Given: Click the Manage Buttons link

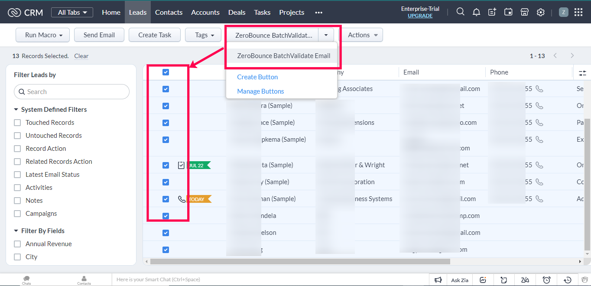Looking at the screenshot, I should point(260,91).
